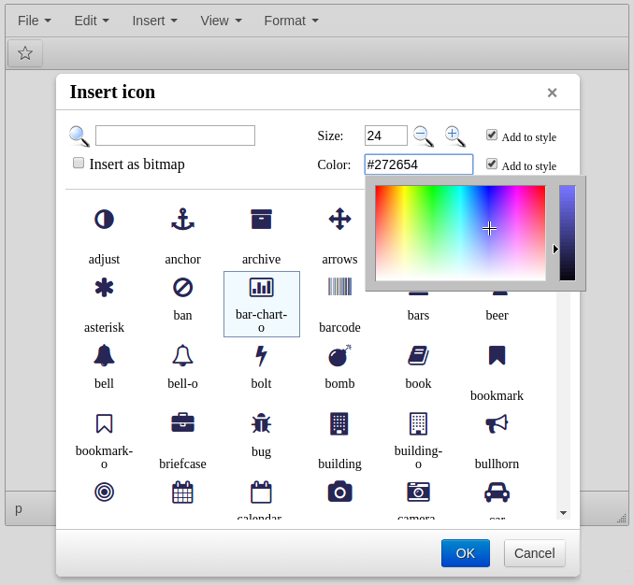Open the Edit menu
The width and height of the screenshot is (634, 585).
click(92, 21)
